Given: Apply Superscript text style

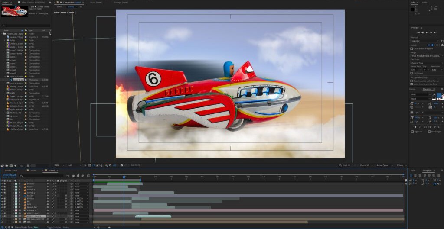Looking at the screenshot, I should click(434, 127).
